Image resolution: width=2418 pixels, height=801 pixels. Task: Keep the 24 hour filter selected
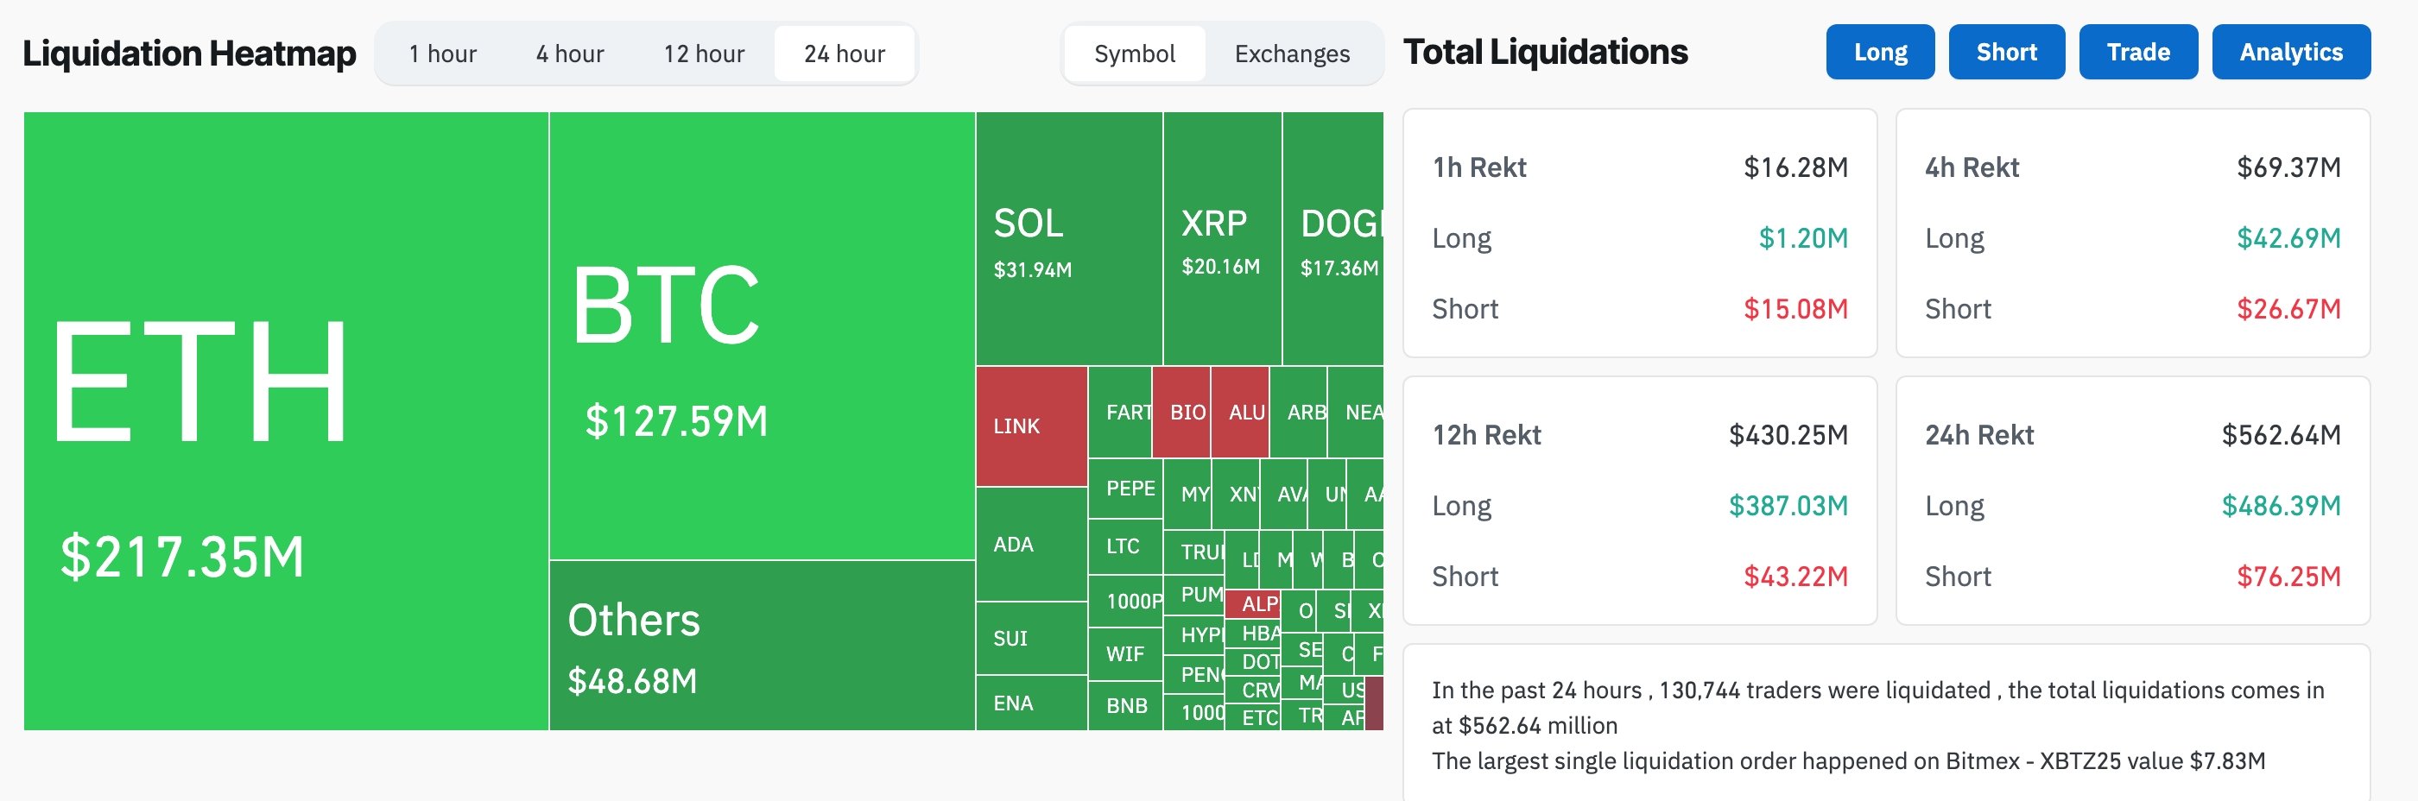coord(842,54)
